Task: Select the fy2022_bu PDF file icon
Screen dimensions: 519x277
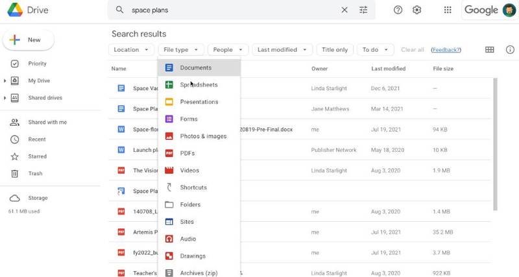Action: [121, 252]
